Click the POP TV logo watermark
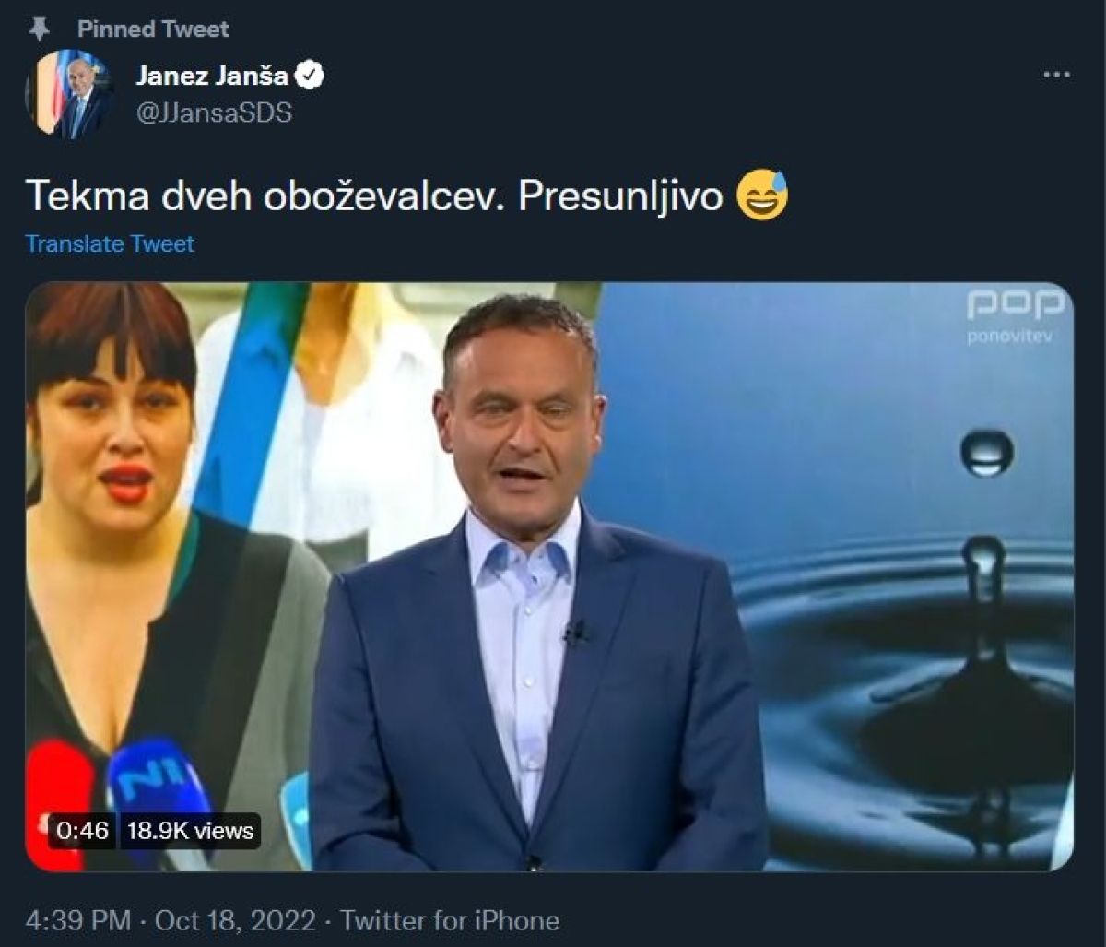 coord(1015,304)
